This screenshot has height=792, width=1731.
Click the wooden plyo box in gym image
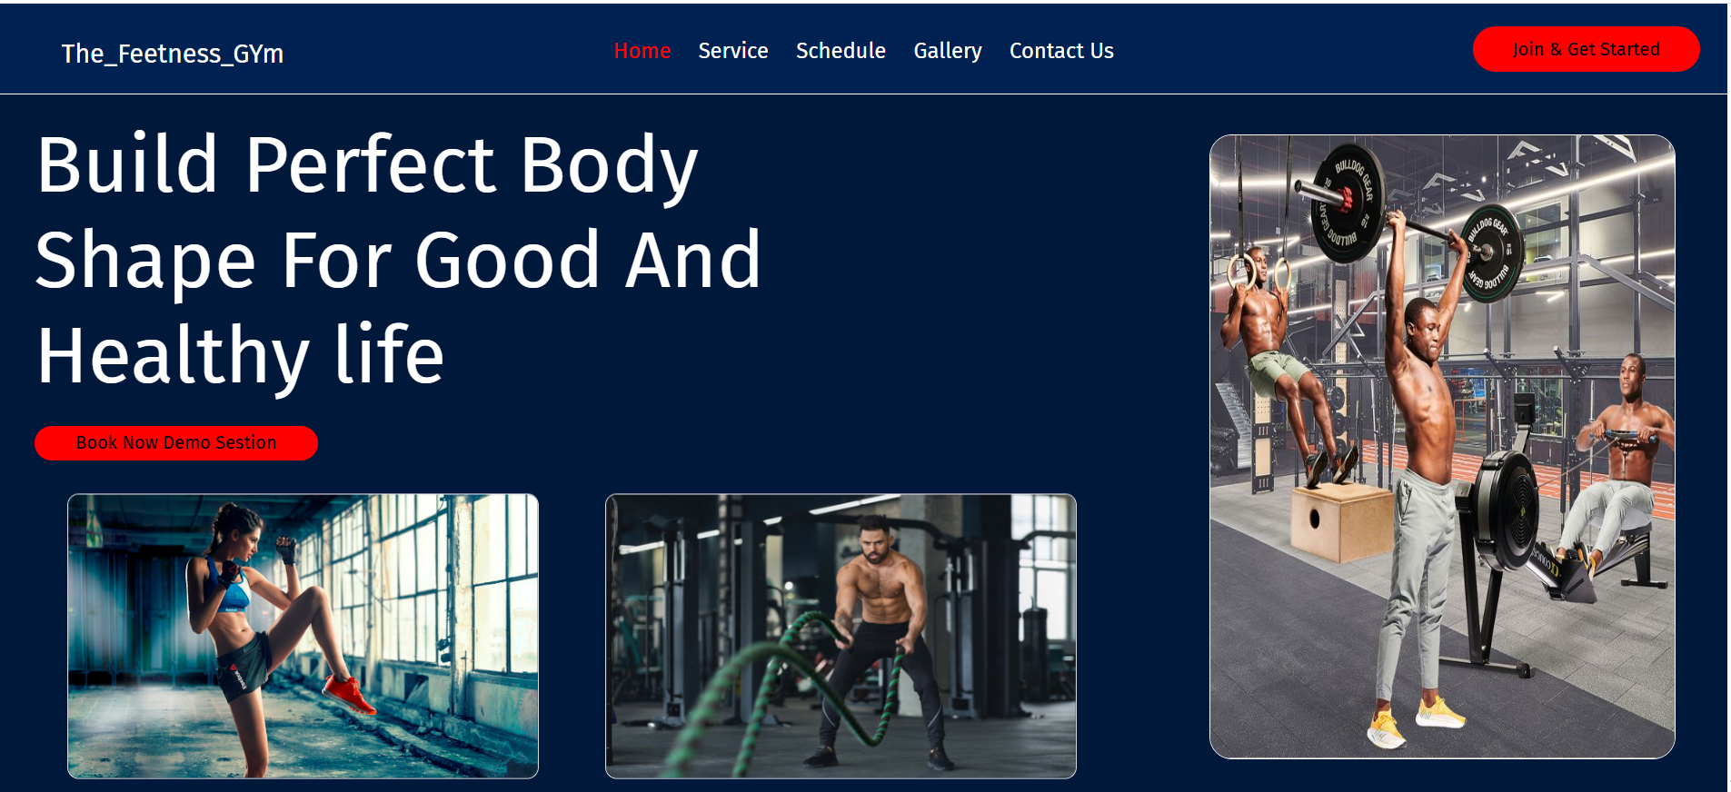tap(1333, 522)
